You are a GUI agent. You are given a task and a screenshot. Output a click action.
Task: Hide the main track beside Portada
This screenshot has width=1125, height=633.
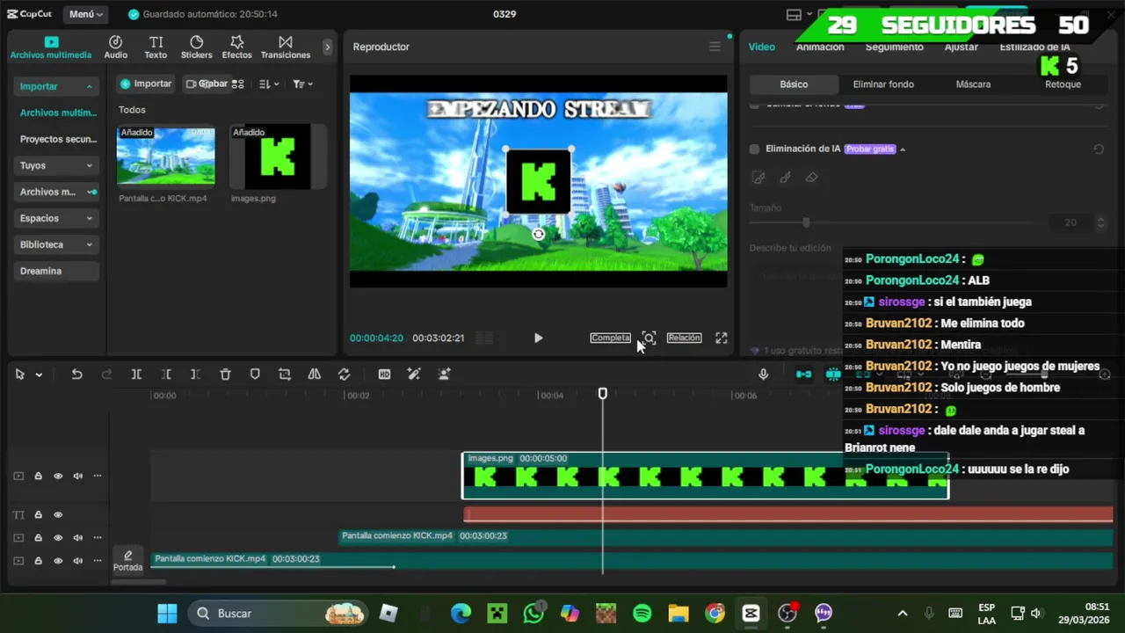(x=58, y=561)
